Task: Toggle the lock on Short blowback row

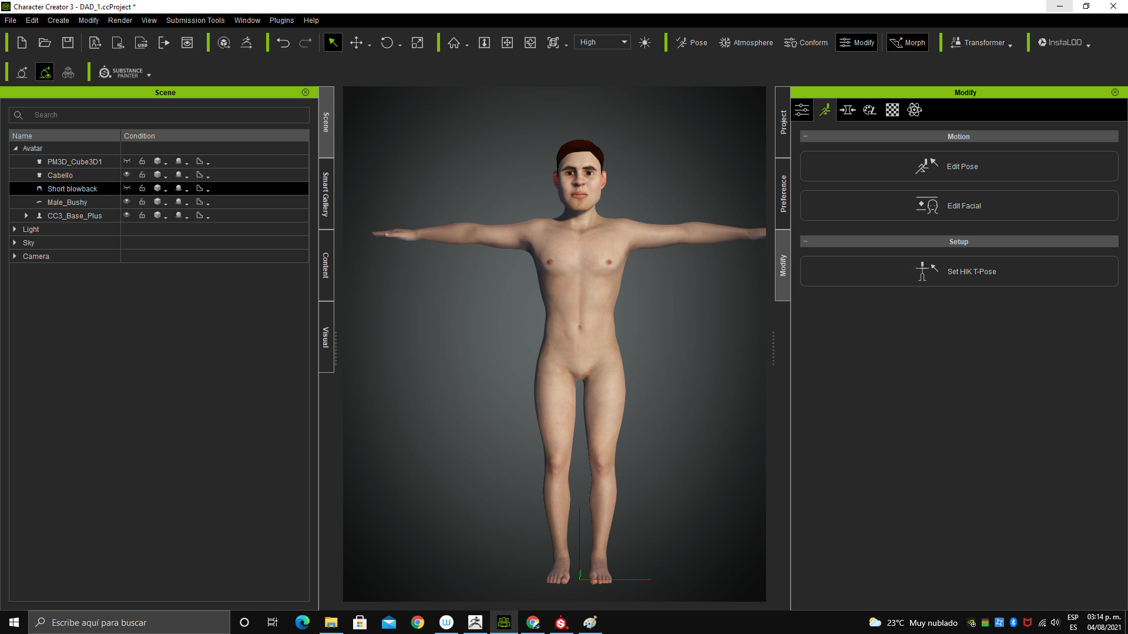Action: coord(142,188)
